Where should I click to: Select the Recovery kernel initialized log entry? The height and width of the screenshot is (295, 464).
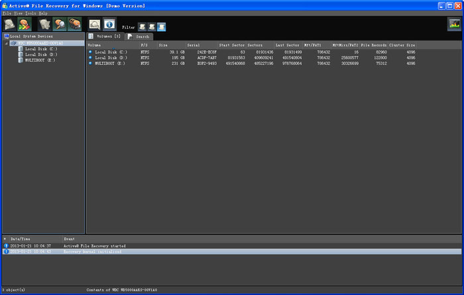232,251
